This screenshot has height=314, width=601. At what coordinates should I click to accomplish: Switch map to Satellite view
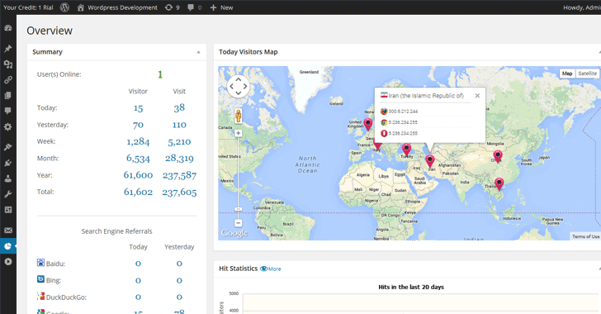tap(587, 74)
